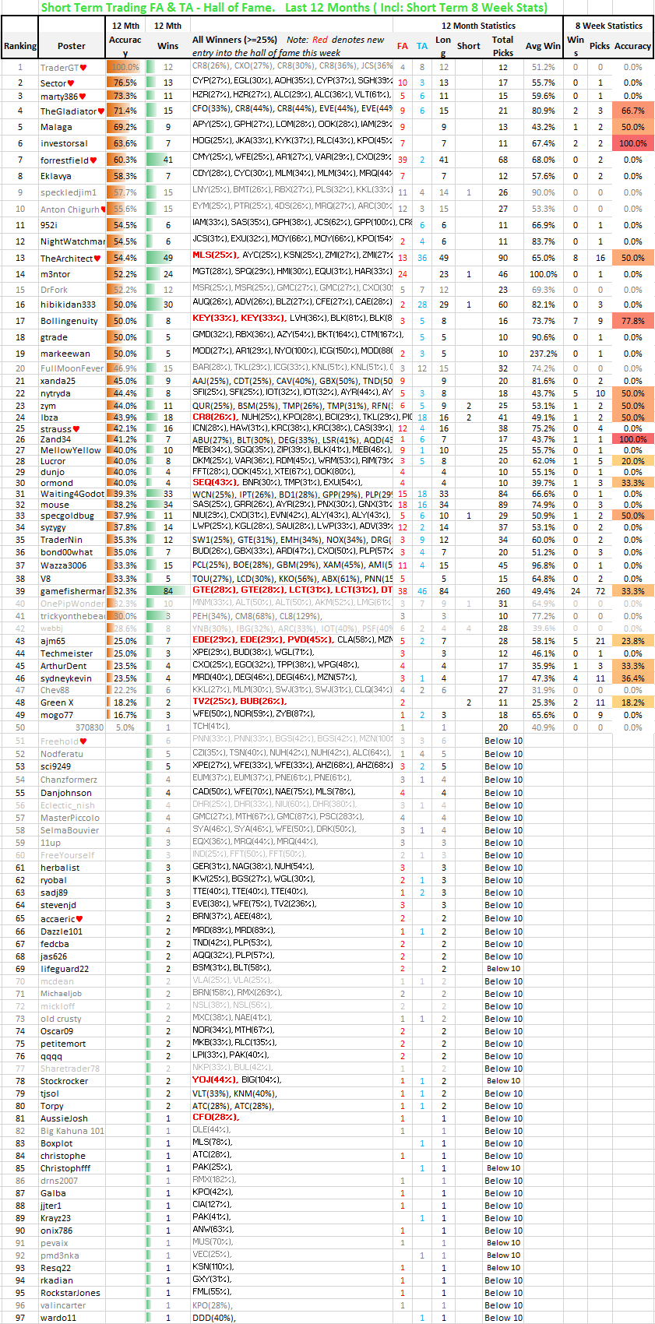
Task: Click the Below 10 cell in Nodferatu row
Action: coord(503,754)
